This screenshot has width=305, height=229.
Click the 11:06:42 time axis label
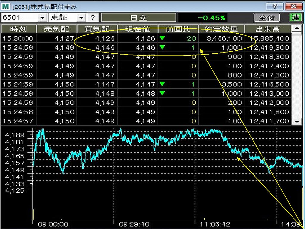215,225
